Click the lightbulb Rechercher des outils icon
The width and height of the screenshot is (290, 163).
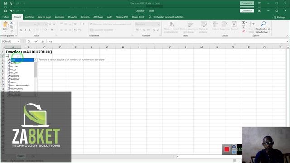pos(150,17)
